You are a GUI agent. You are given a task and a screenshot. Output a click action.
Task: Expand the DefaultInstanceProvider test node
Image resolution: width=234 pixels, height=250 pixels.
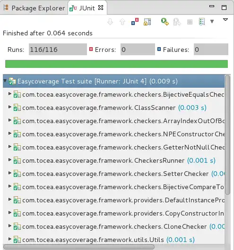pos(10,200)
